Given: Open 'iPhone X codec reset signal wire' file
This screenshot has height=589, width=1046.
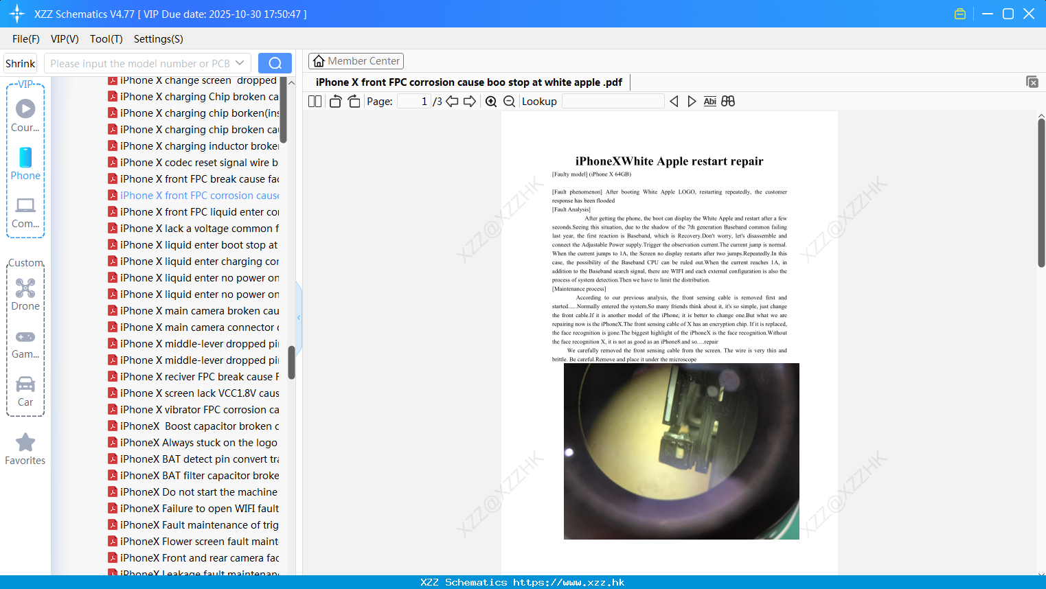Looking at the screenshot, I should [x=193, y=163].
